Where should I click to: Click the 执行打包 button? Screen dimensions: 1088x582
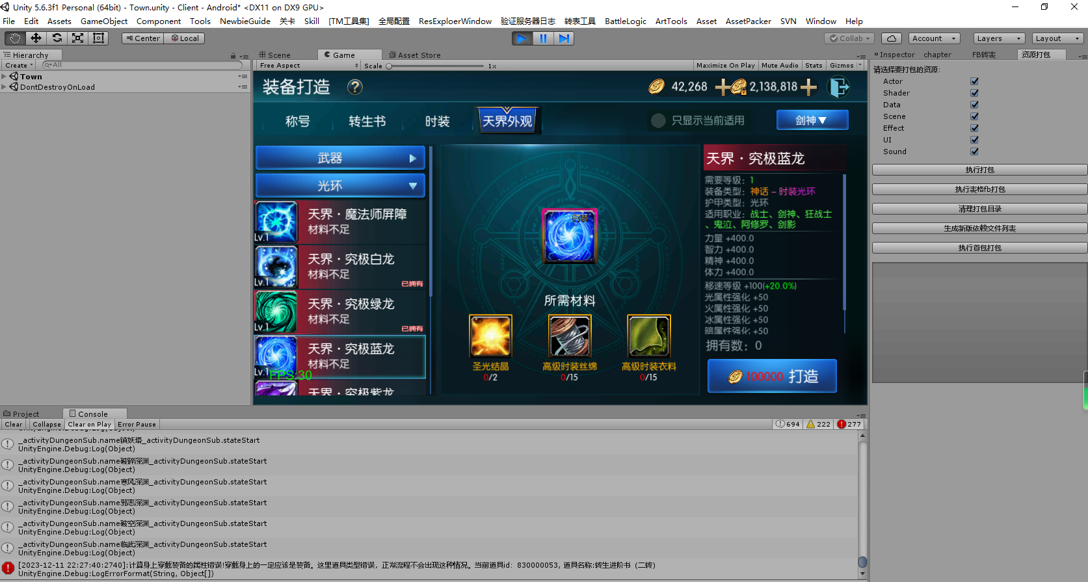pos(979,170)
